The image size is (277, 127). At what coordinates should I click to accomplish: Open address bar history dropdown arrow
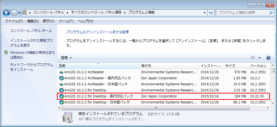(204, 13)
